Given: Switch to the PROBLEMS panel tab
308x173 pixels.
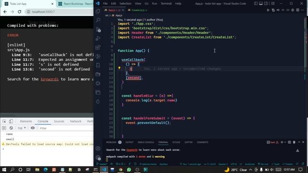Looking at the screenshot, I should [x=111, y=142].
